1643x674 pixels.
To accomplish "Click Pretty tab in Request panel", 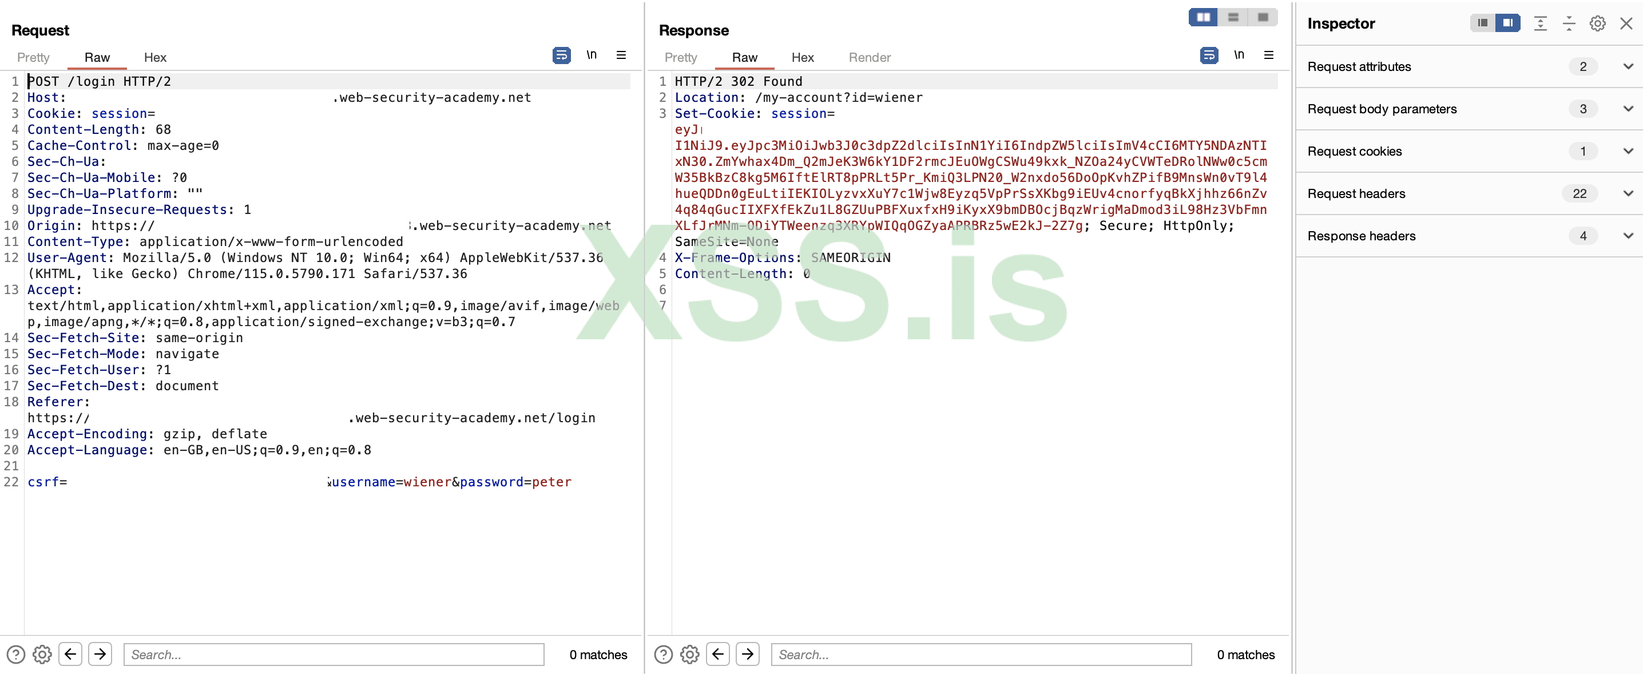I will click(x=33, y=57).
